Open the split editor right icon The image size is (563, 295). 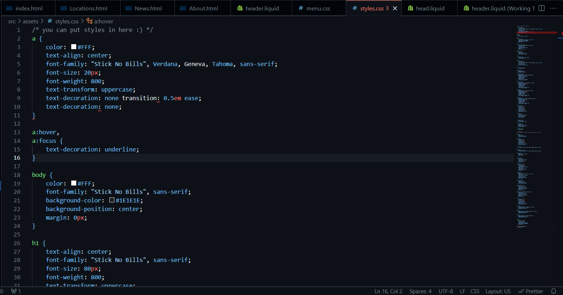click(541, 8)
